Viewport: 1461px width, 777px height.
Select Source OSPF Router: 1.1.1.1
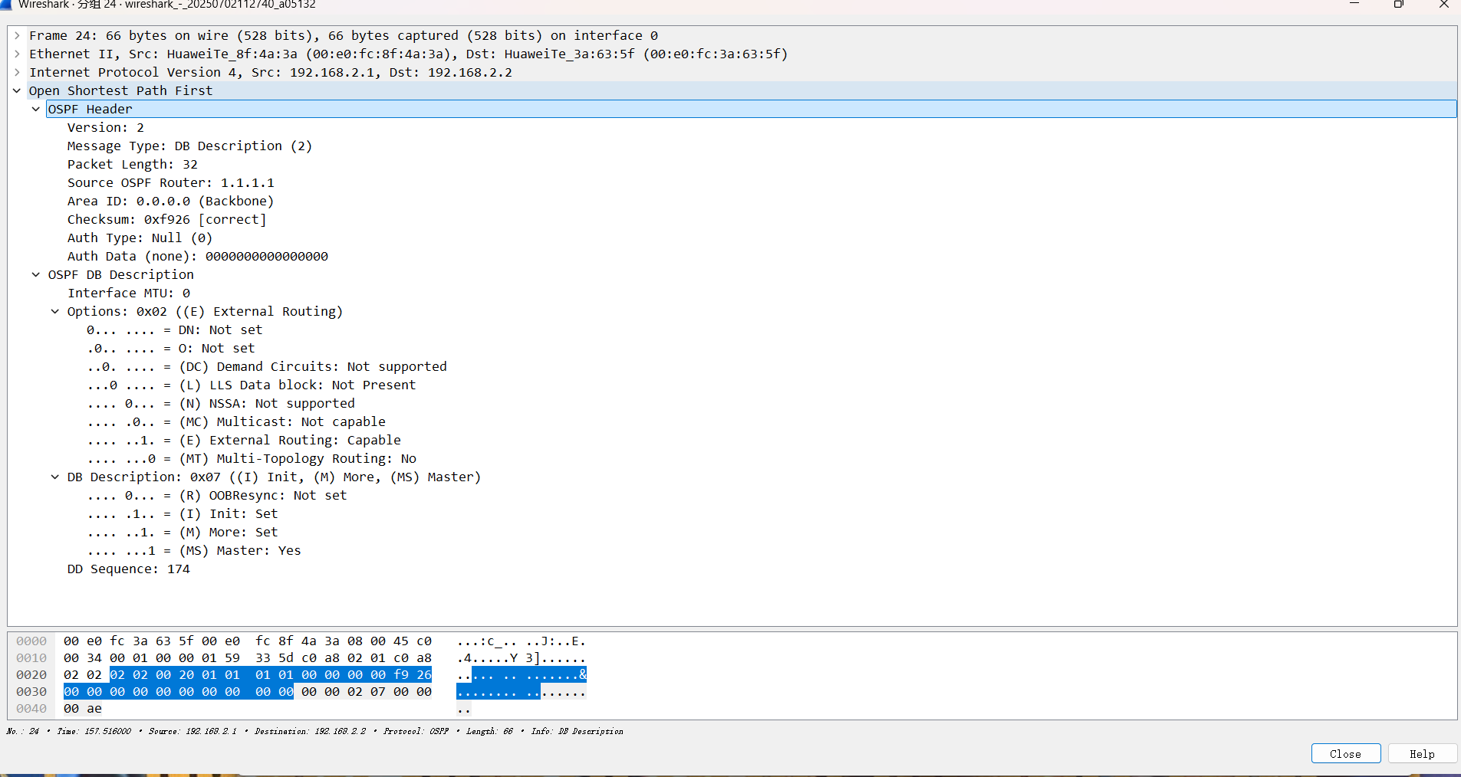point(170,182)
